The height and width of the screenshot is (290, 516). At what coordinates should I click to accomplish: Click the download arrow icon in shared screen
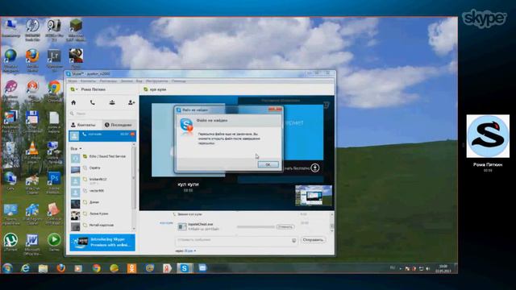tap(315, 168)
